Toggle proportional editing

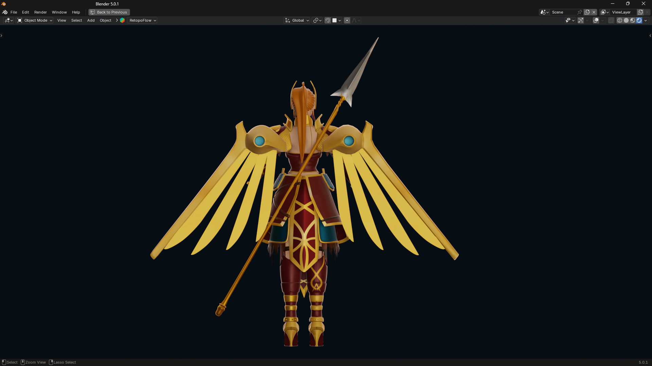347,20
